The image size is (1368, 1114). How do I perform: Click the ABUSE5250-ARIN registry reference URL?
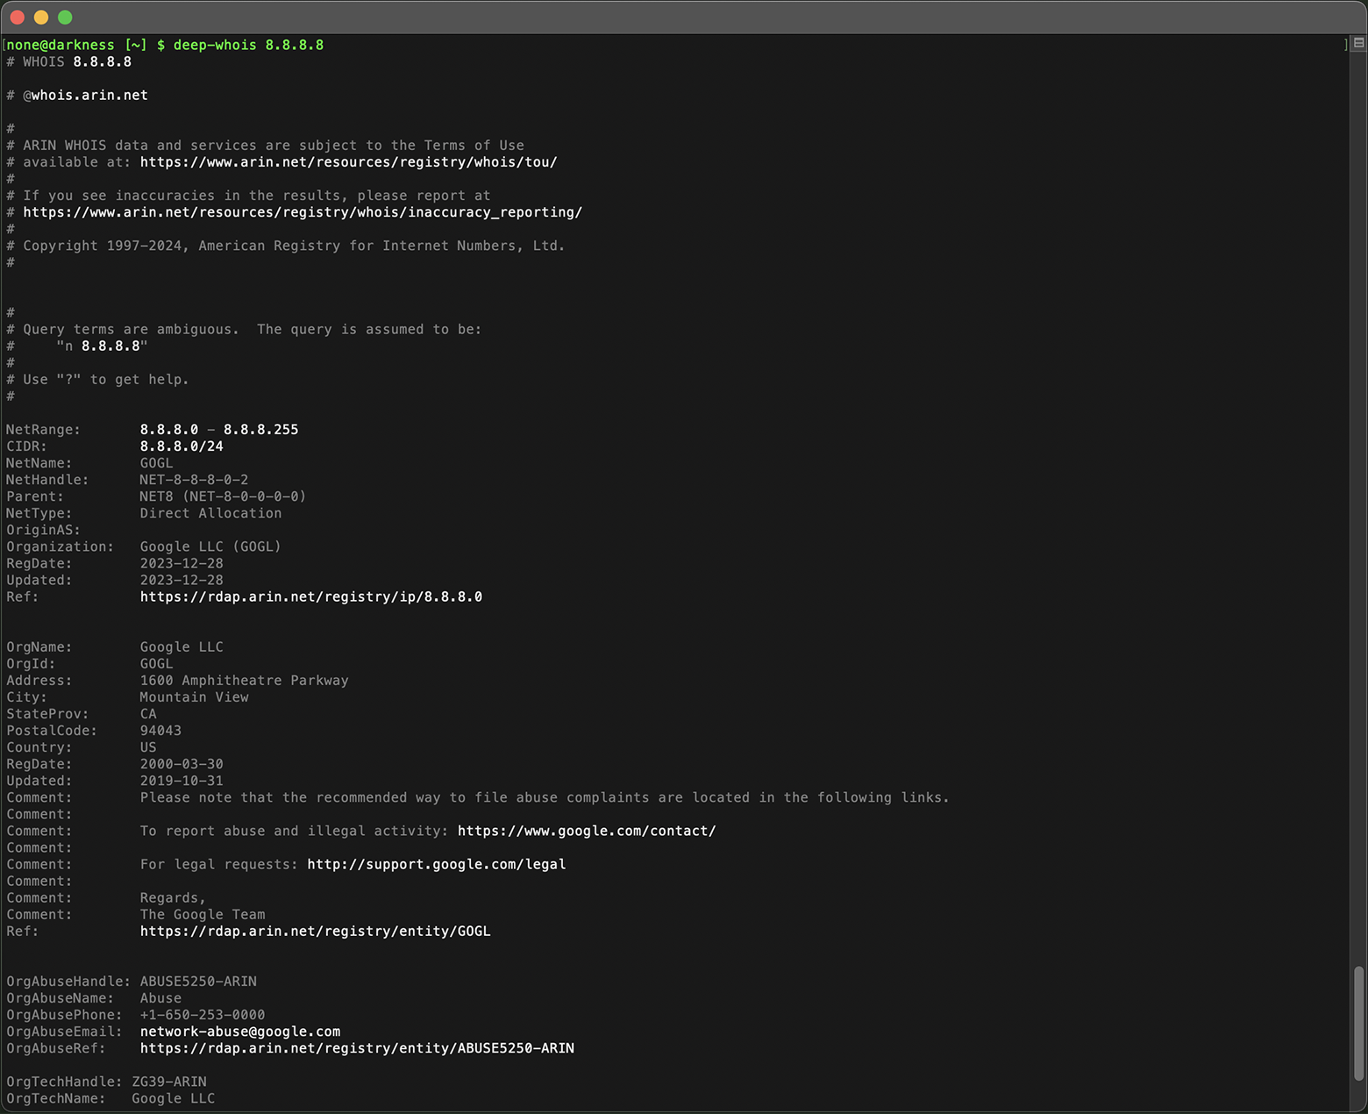point(356,1048)
